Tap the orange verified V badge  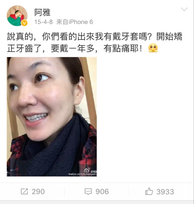click(x=24, y=23)
